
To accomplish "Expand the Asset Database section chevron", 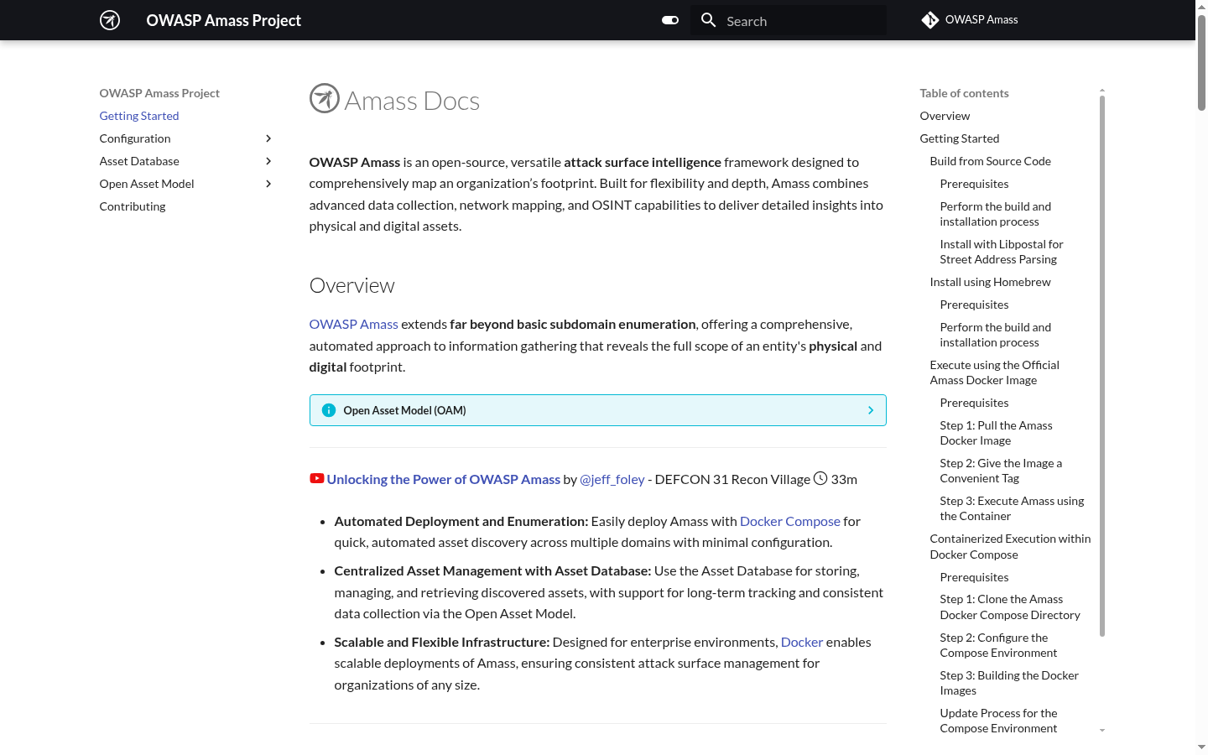I will 268,161.
